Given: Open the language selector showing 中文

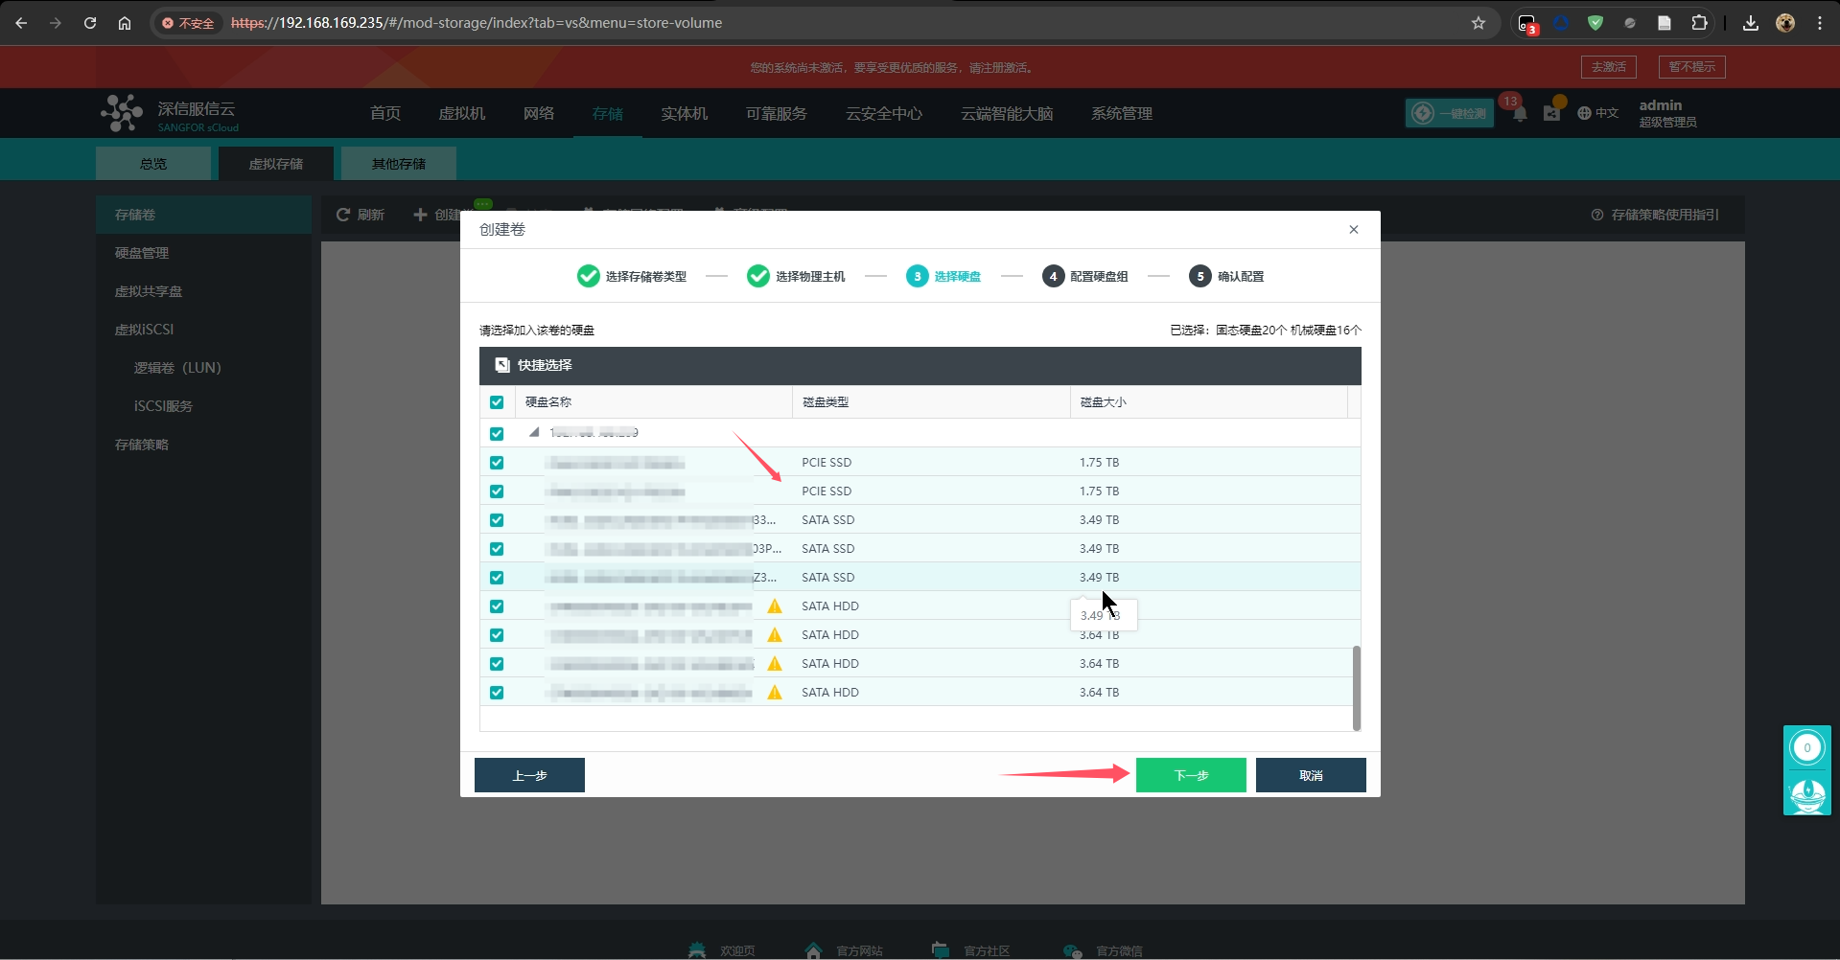Looking at the screenshot, I should pyautogui.click(x=1597, y=113).
